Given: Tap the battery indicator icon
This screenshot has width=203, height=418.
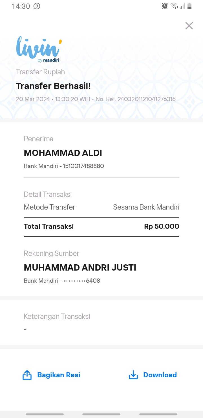Looking at the screenshot, I should [x=189, y=6].
